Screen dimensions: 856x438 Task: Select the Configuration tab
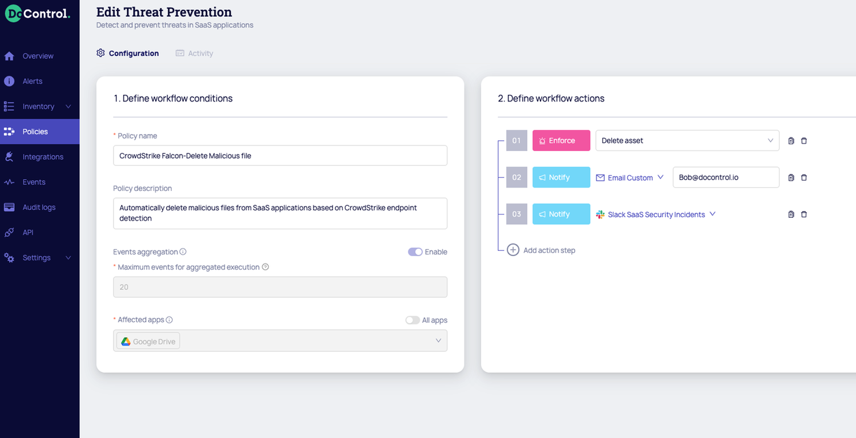point(134,53)
